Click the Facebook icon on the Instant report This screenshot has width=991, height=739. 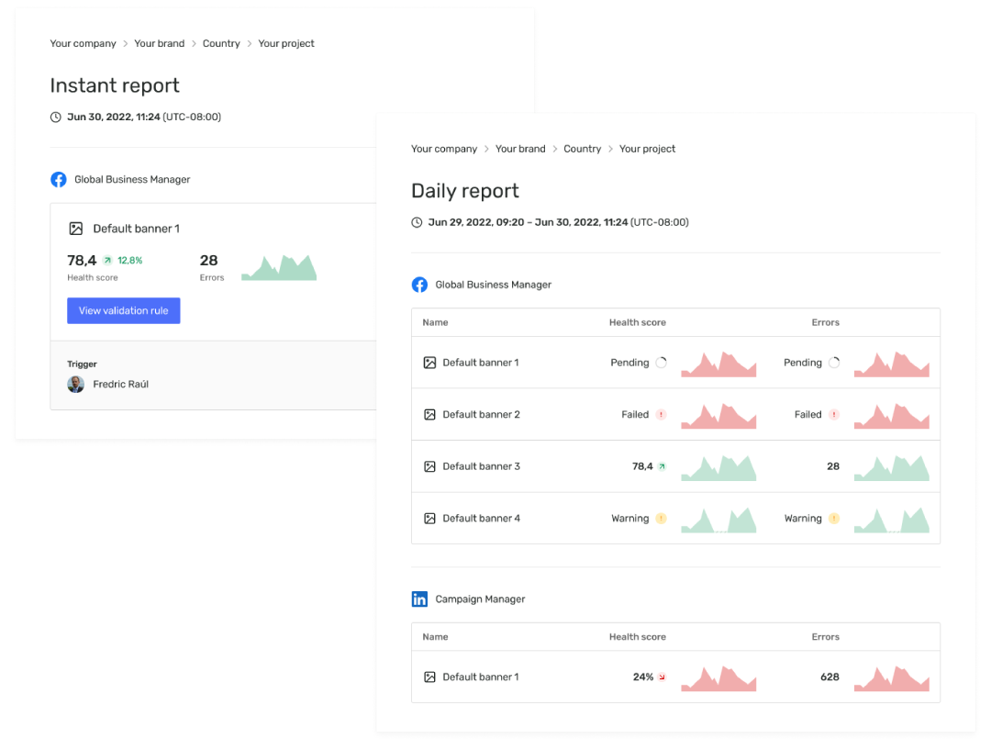click(x=58, y=179)
